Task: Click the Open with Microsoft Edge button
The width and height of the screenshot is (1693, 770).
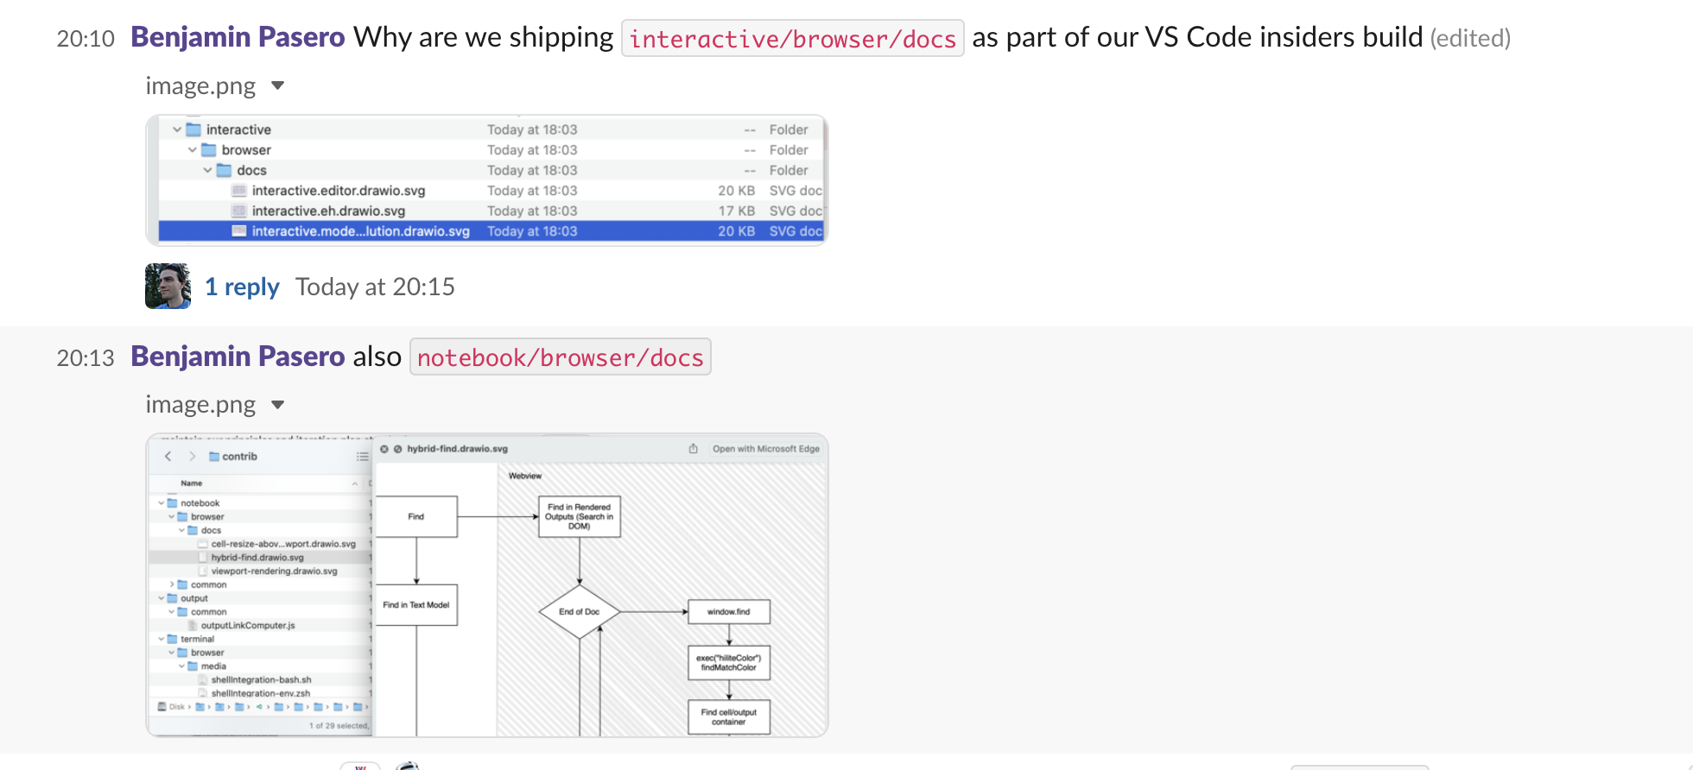Action: click(x=767, y=448)
